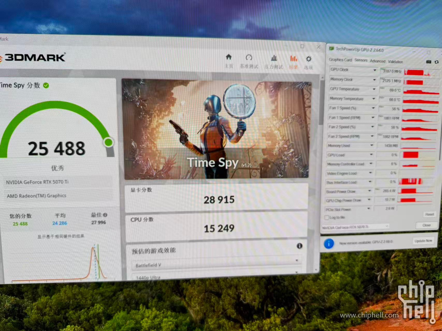Click the info icon beside estimated game performance
442x331 pixels.
(299, 246)
